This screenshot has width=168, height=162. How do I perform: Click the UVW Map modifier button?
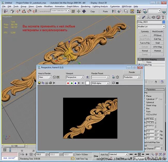pyautogui.click(x=157, y=47)
